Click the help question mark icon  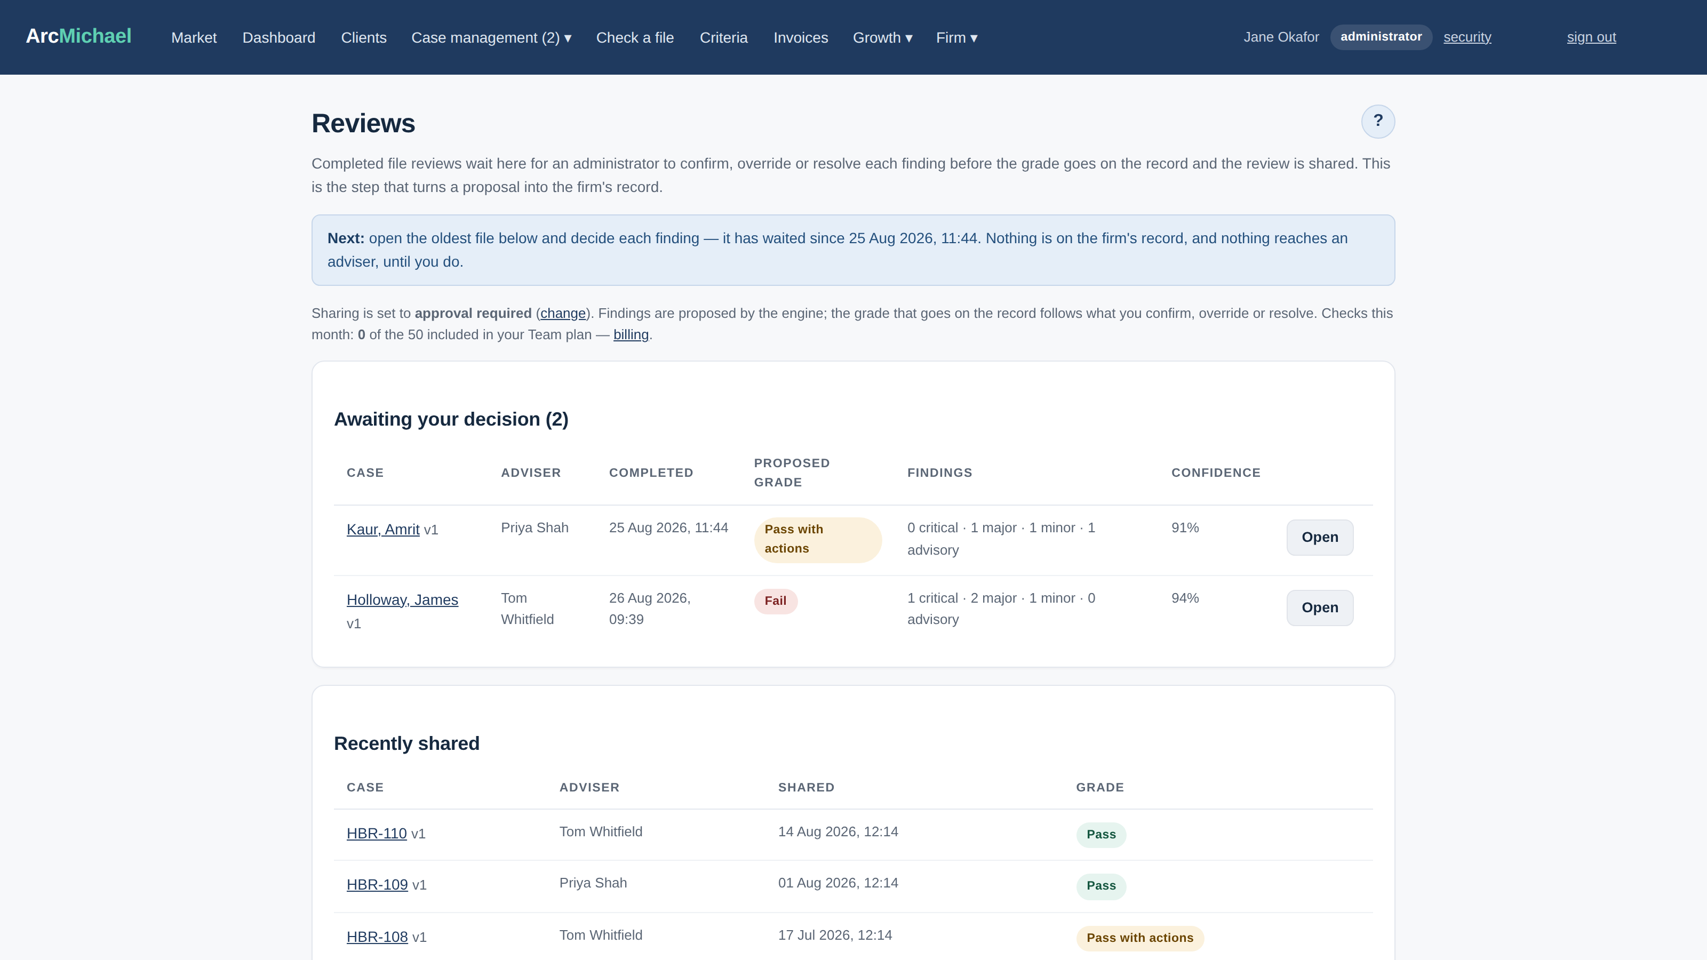coord(1378,121)
